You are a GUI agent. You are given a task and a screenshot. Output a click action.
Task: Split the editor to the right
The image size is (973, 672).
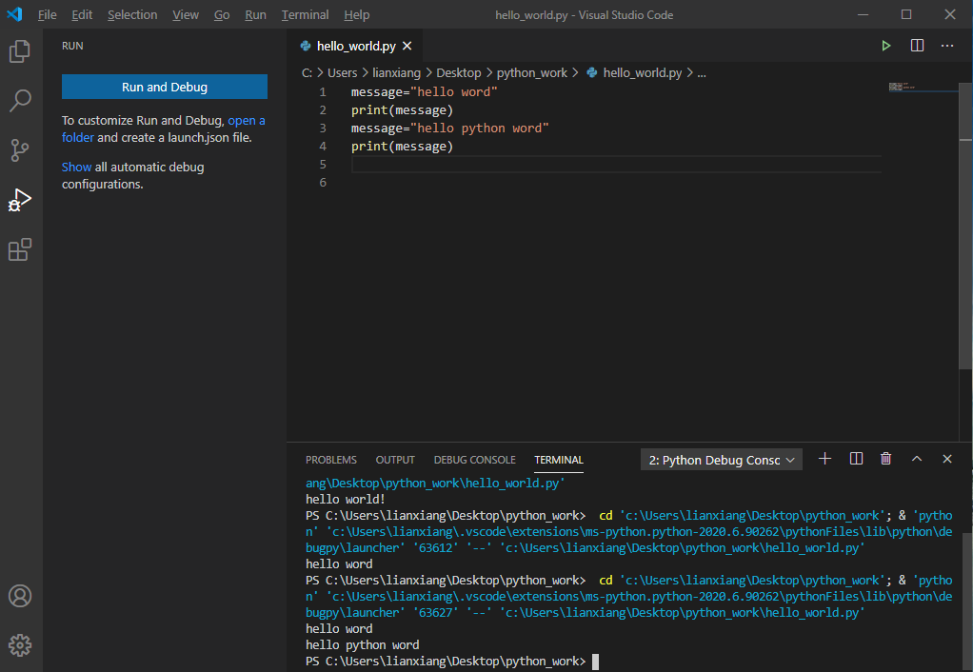[x=917, y=46]
